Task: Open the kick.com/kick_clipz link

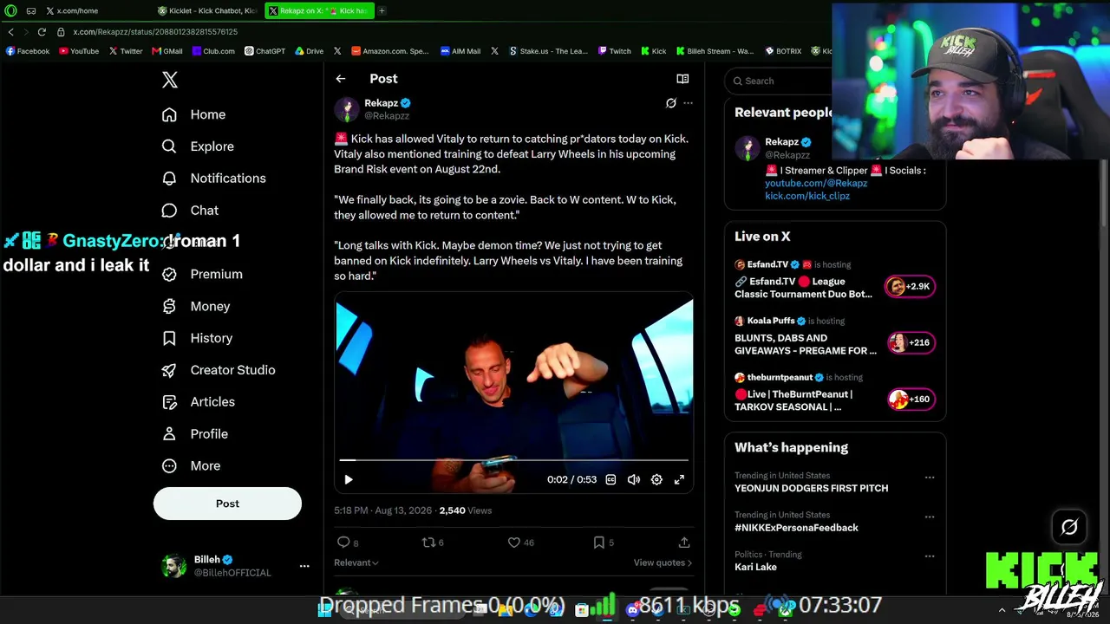Action: pyautogui.click(x=807, y=196)
